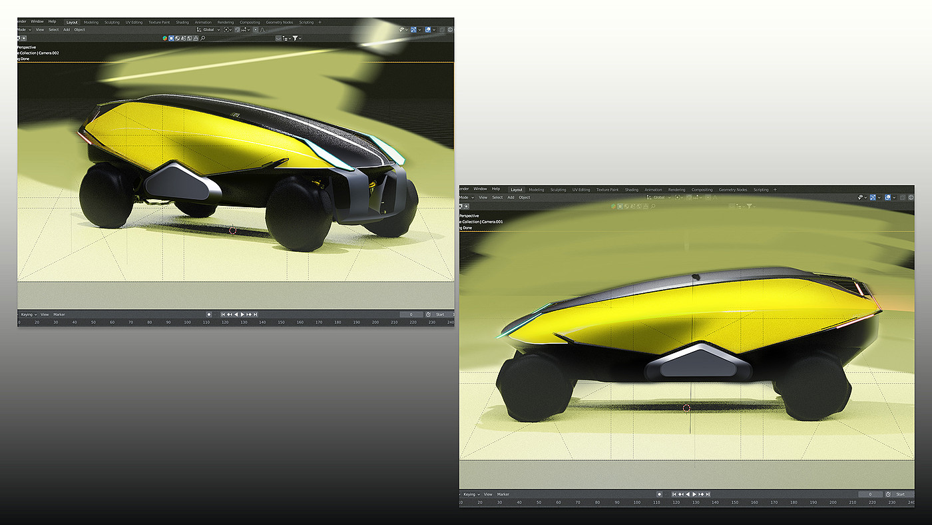Open the Keying dropdown in the Camera.001 window
This screenshot has width=932, height=525.
coord(471,494)
